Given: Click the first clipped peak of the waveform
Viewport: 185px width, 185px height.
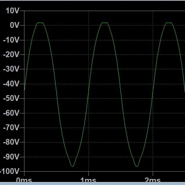Looking at the screenshot, I should tap(40, 23).
